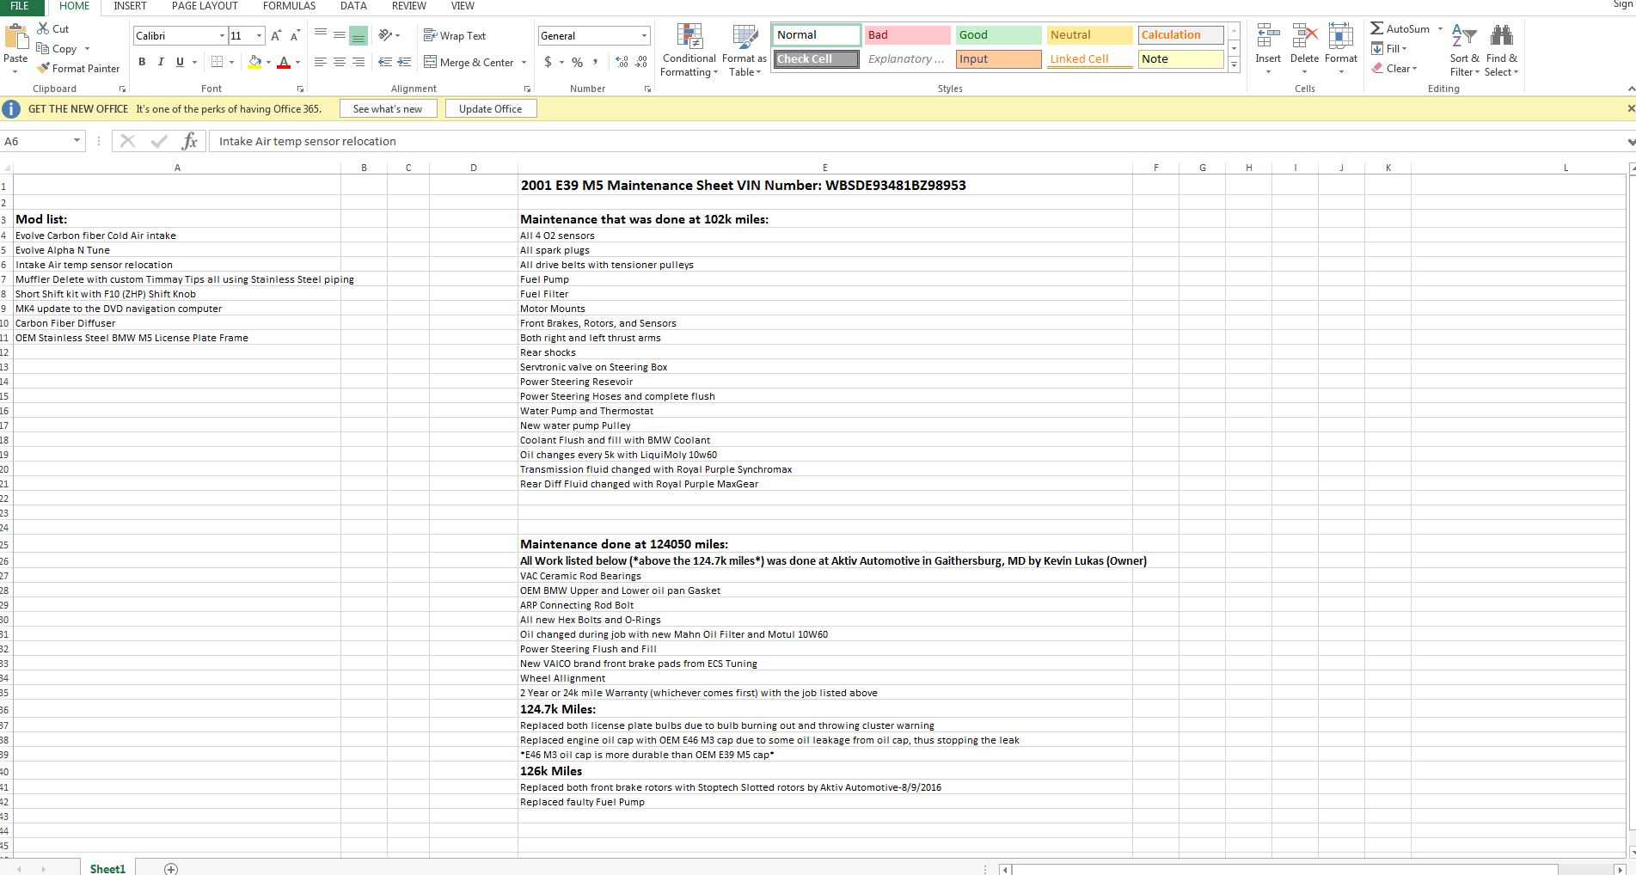Switch to the FORMULAS tab

click(289, 6)
